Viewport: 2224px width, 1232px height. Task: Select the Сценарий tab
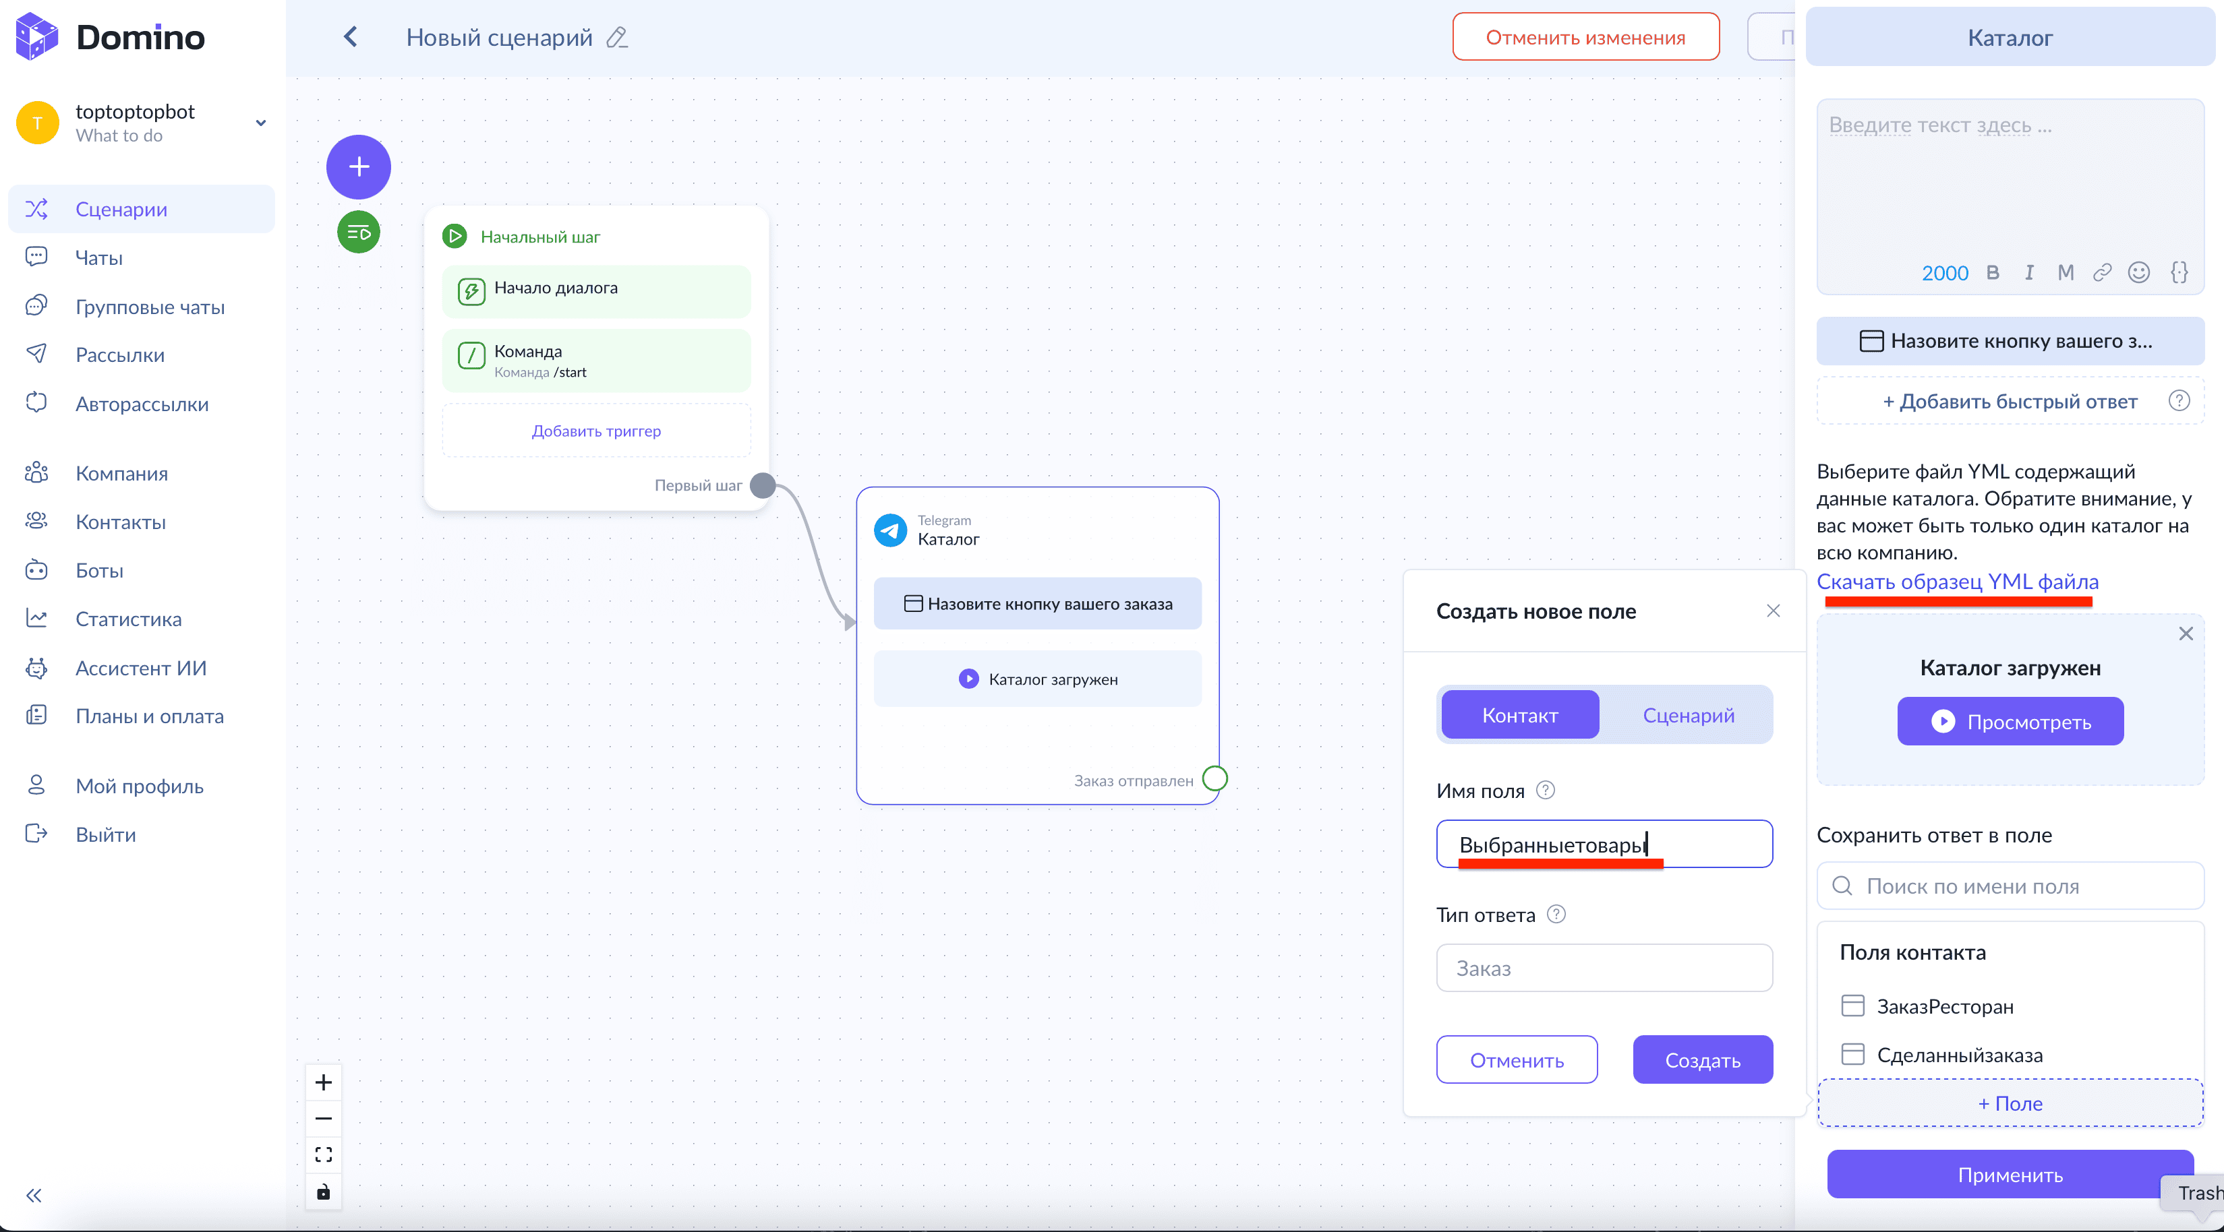coord(1688,714)
